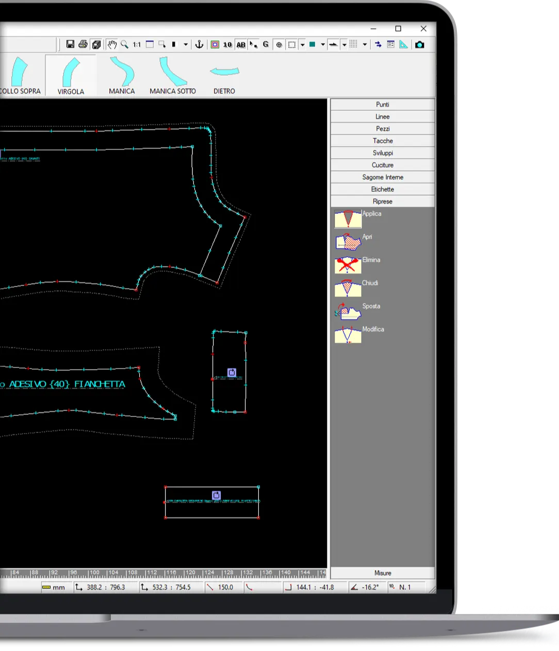Click the table list toolbar icon
This screenshot has height=651, width=559.
[x=390, y=44]
